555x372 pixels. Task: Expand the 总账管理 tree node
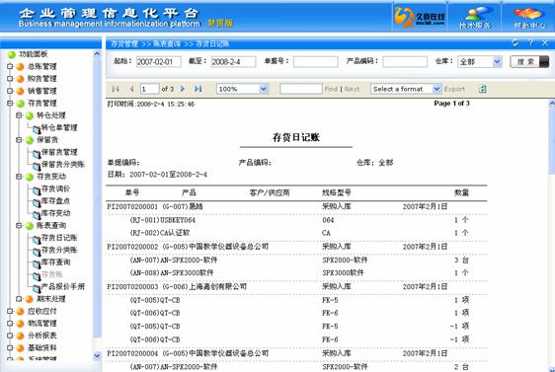click(10, 66)
